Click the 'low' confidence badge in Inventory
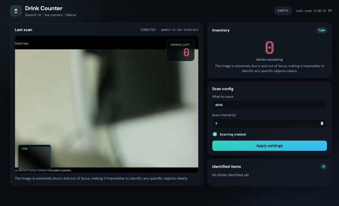Viewport: 339px width, 206px height. click(x=322, y=30)
